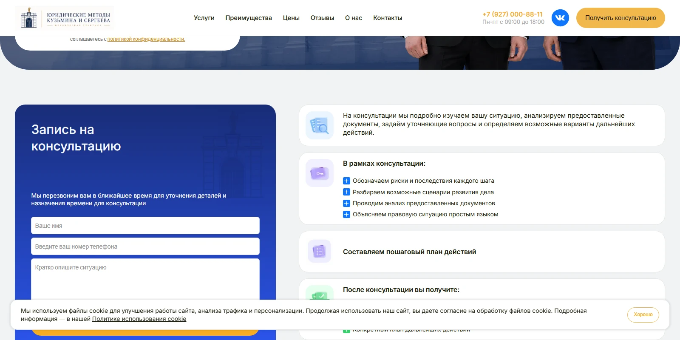Open the Политике использования cookie link

[x=139, y=319]
